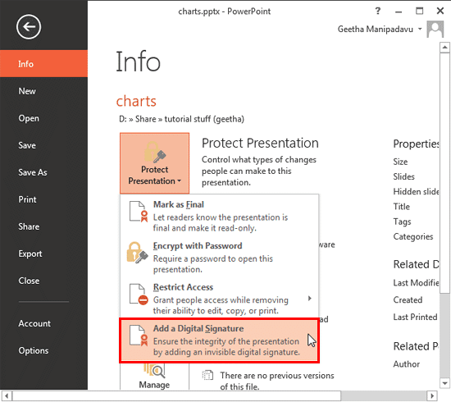This screenshot has height=402, width=451.
Task: Click the 'Author' label
Action: [407, 364]
